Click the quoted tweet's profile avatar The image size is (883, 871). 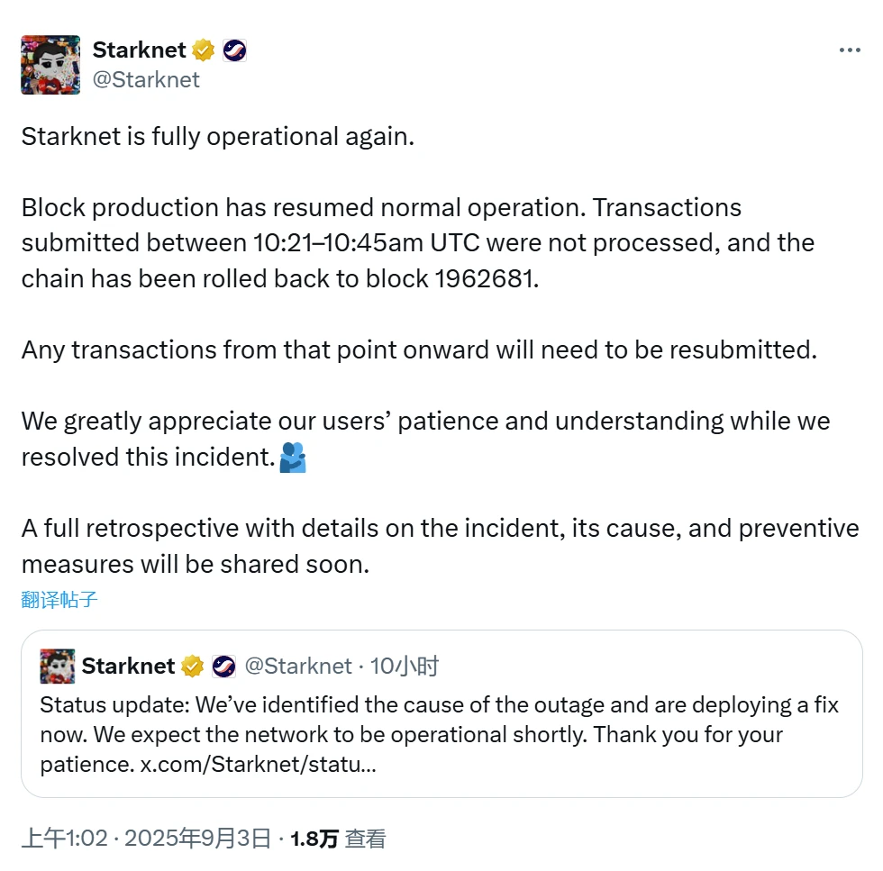(x=58, y=665)
